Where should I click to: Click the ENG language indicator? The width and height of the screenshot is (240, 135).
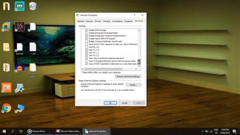(x=216, y=131)
